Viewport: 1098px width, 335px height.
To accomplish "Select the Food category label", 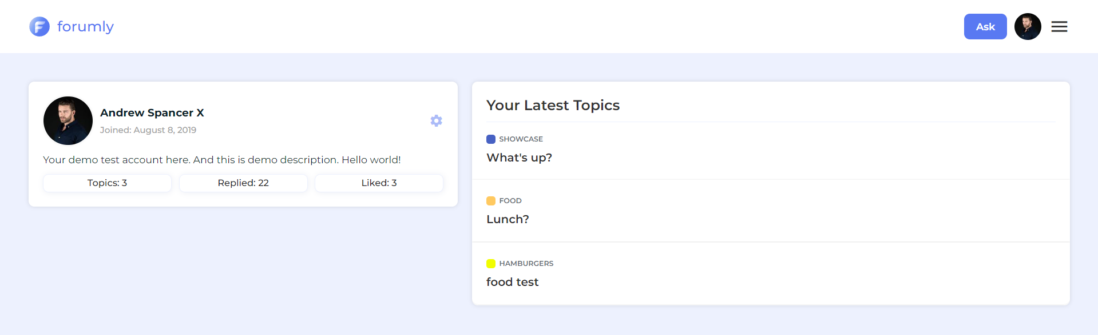I will tap(510, 201).
